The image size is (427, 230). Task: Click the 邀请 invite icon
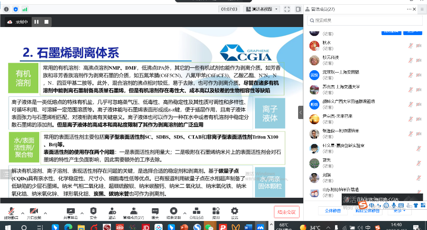[x=112, y=213]
